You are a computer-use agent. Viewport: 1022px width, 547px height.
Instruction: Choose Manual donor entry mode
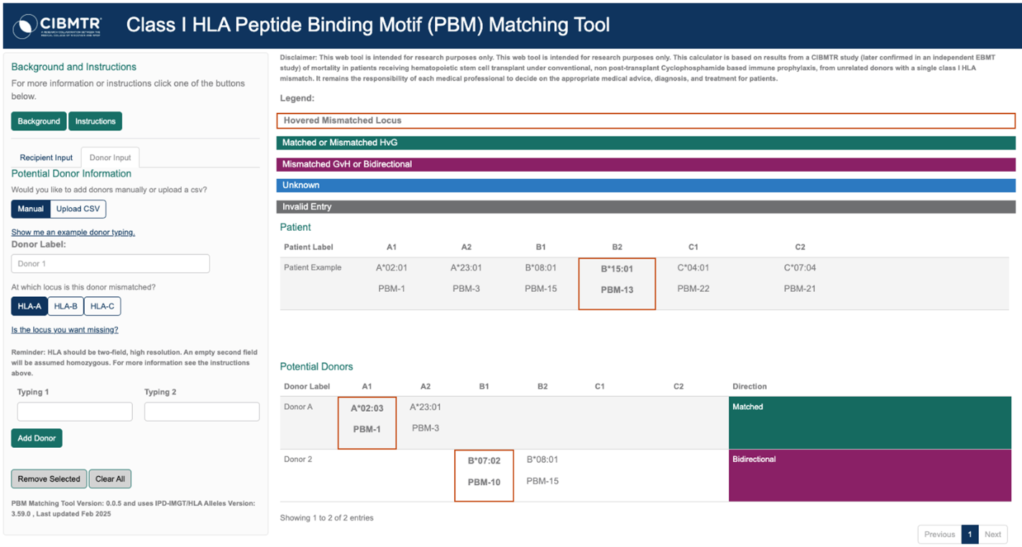coord(30,209)
